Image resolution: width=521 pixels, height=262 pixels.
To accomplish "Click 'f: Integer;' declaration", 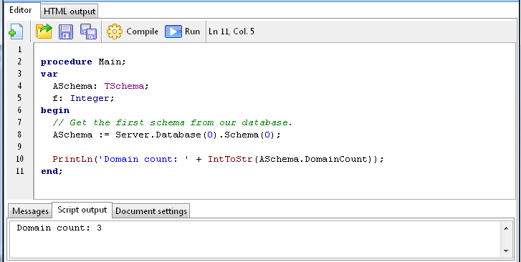I will point(83,98).
